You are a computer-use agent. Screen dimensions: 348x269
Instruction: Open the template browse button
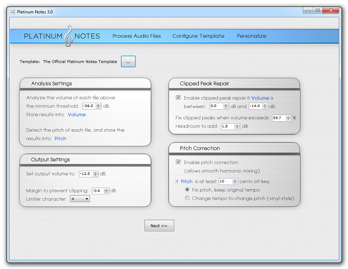pyautogui.click(x=128, y=62)
